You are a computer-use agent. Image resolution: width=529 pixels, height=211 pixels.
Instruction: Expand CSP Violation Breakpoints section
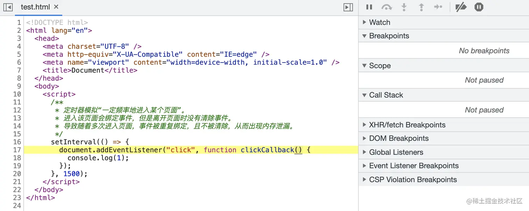[444, 180]
